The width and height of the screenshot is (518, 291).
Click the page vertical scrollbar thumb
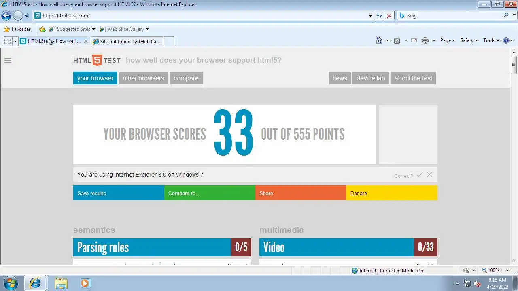click(x=514, y=65)
